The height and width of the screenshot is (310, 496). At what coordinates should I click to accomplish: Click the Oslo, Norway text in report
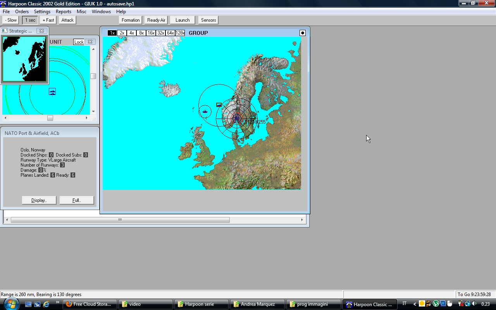pos(33,150)
